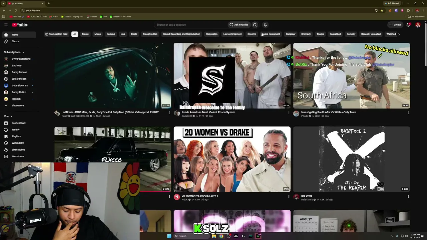
Task: Click the Tommy G channel avatar
Action: 177,113
